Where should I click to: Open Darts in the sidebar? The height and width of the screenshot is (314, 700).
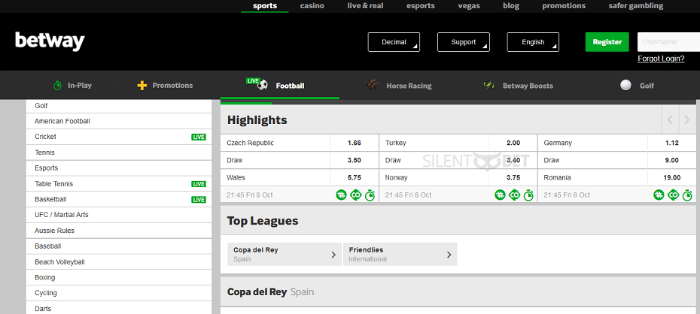pos(119,308)
